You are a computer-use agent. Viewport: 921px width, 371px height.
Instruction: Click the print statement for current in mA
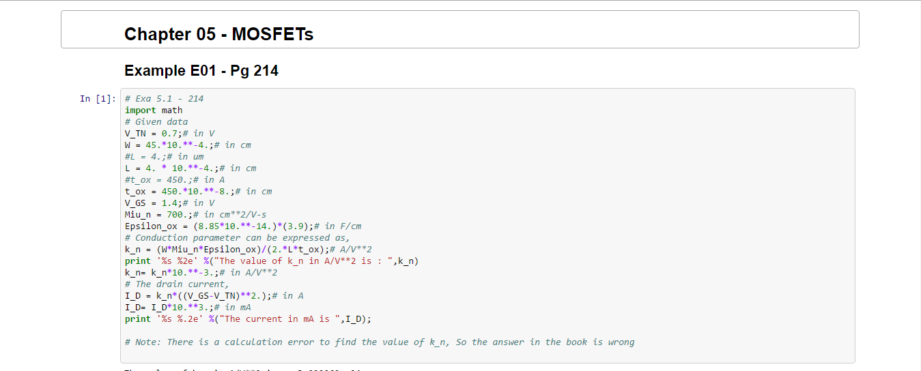(x=249, y=318)
